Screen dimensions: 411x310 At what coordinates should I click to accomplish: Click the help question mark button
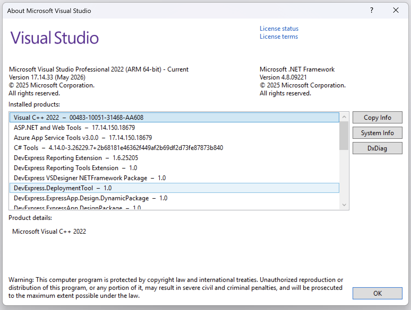[372, 10]
